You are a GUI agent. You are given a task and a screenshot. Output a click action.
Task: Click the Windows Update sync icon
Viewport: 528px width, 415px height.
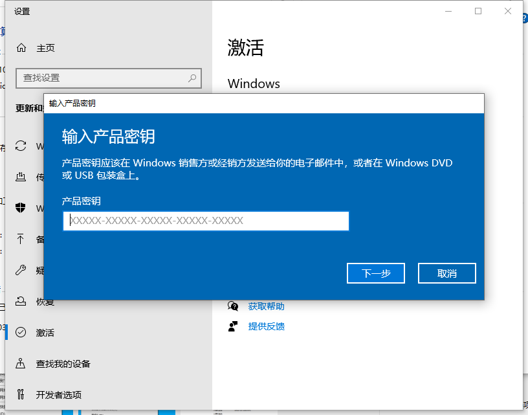pyautogui.click(x=21, y=146)
